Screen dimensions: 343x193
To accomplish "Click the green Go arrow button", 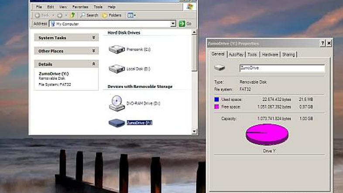I will pyautogui.click(x=182, y=24).
